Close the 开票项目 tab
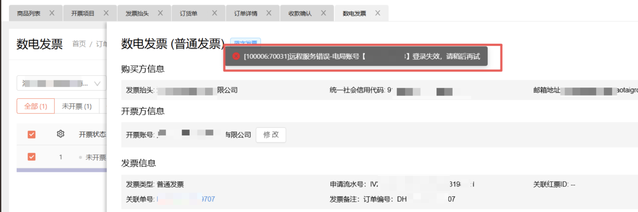Image resolution: width=638 pixels, height=212 pixels. pos(106,13)
